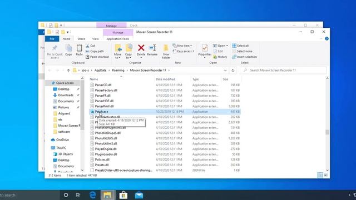Viewport: 356px width, 200px height.
Task: Switch to the large icons view in the status bar
Action: [x=325, y=175]
